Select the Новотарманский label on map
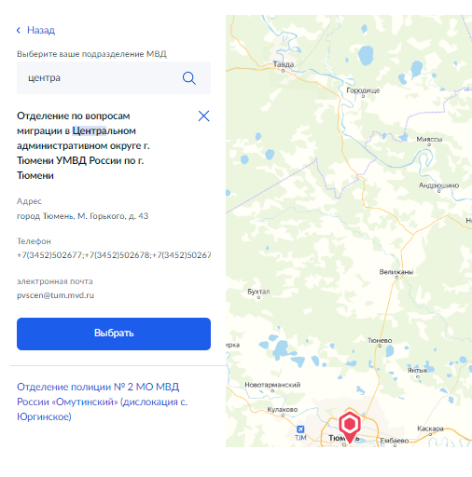 click(272, 385)
